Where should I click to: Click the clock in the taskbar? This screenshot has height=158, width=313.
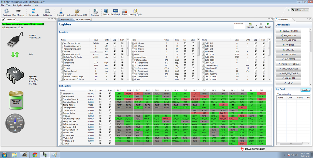coord(305,154)
